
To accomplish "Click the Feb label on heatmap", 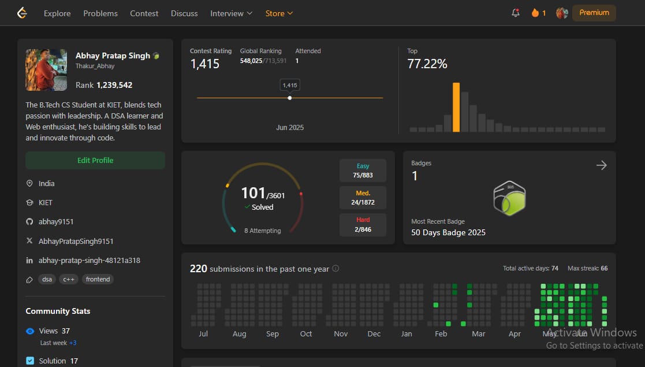I will [441, 333].
